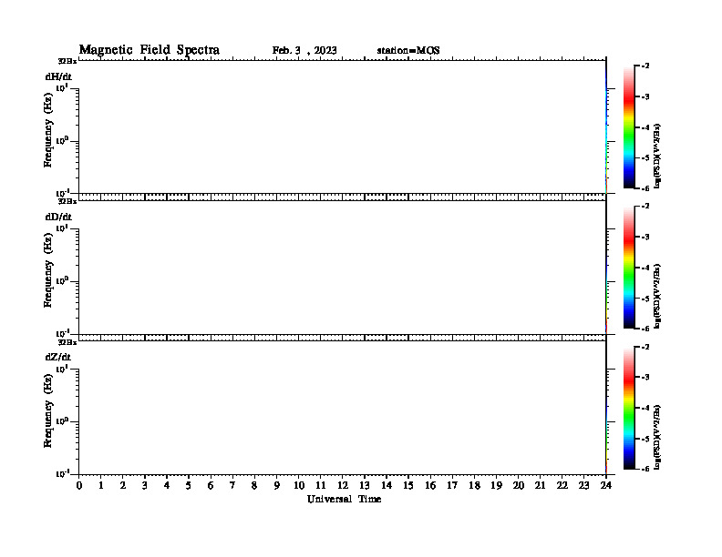This screenshot has height=557, width=722.
Task: Click the -4 tick on dH/dt color scale
Action: (x=645, y=127)
